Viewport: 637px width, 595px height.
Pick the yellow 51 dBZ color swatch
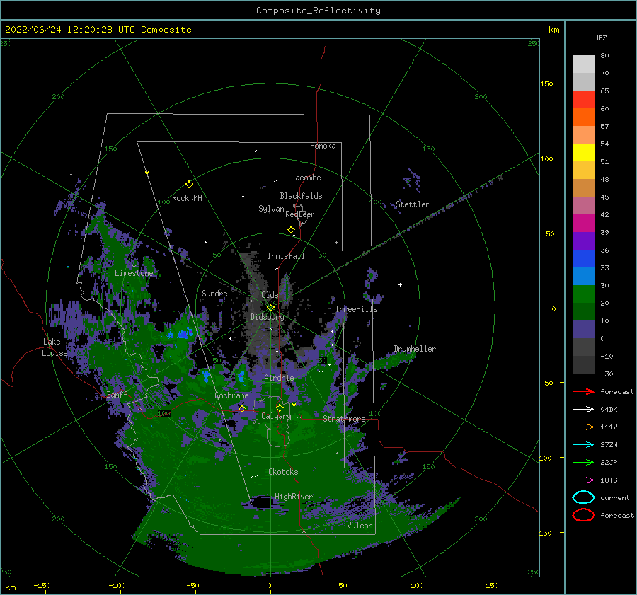[583, 152]
